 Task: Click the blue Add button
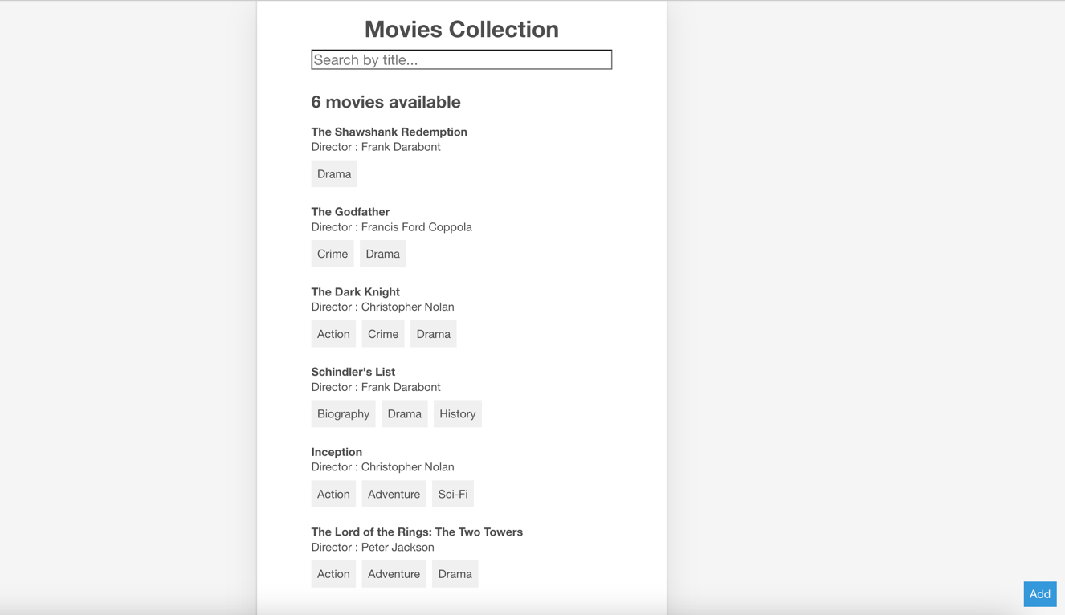(1039, 594)
